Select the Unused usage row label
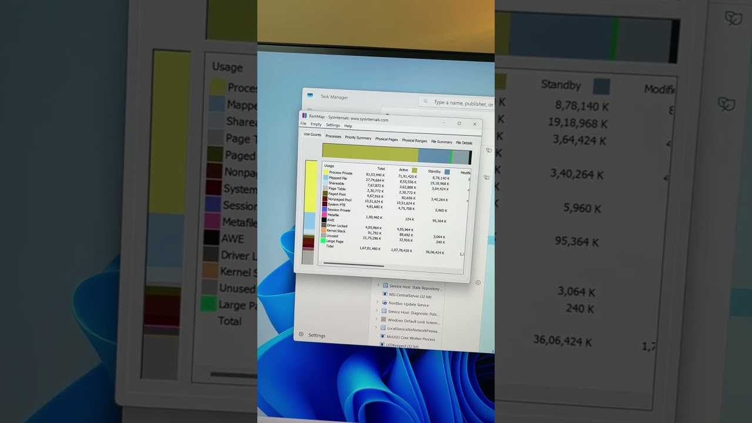Image resolution: width=752 pixels, height=423 pixels. click(333, 236)
